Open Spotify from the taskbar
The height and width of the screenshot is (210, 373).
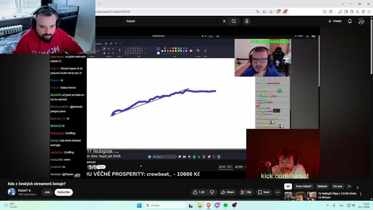226,205
